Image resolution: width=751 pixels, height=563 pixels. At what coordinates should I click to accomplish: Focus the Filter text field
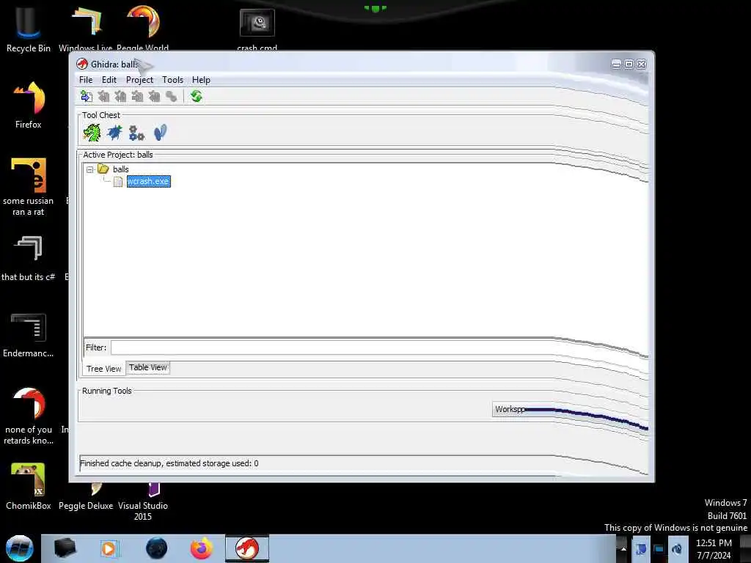tap(378, 347)
